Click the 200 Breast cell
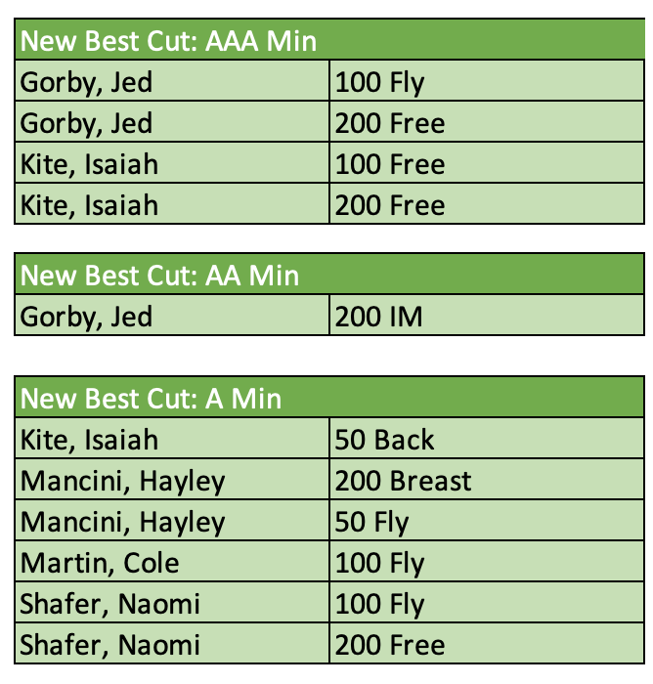 403,481
